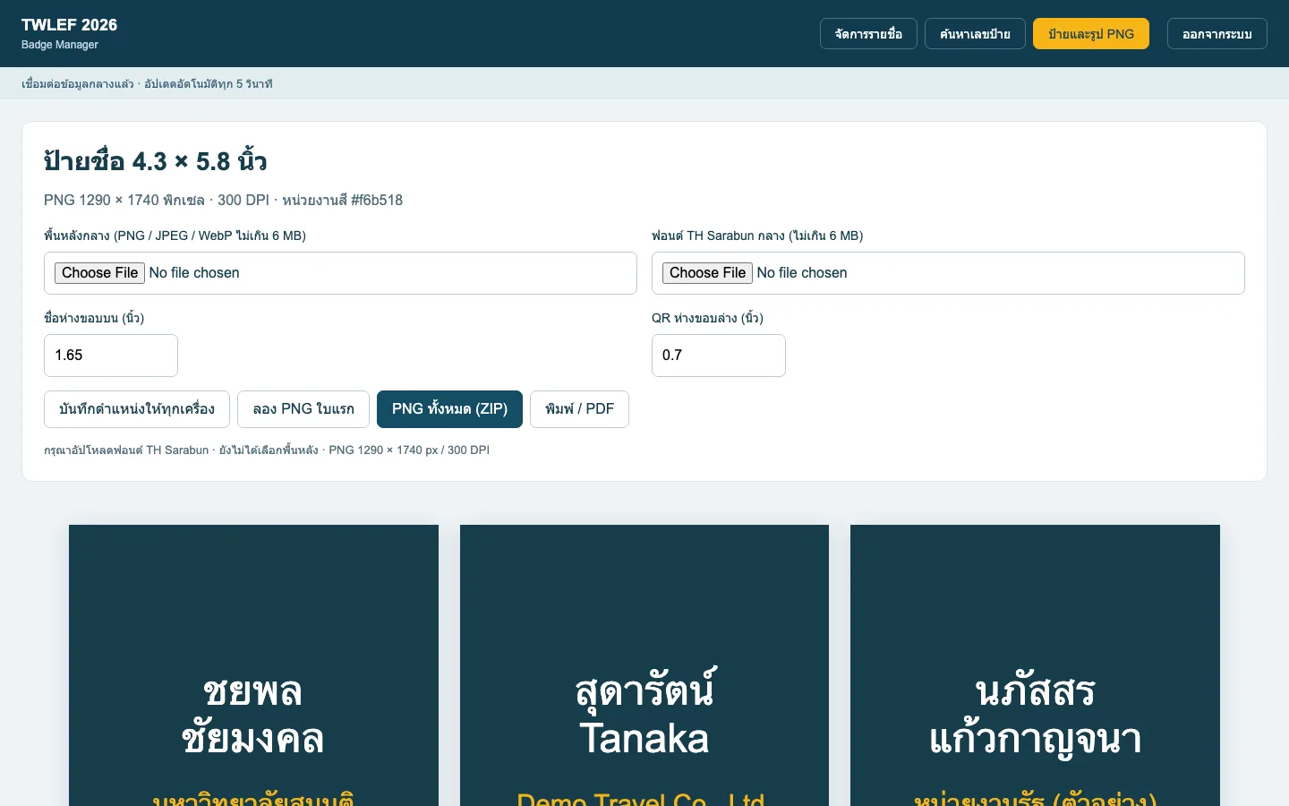Viewport: 1289px width, 806px height.
Task: Click the Badge Manager subtitle
Action: pos(60,45)
